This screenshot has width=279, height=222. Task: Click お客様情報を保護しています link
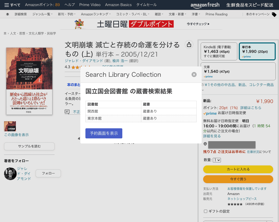pyautogui.click(x=247, y=189)
